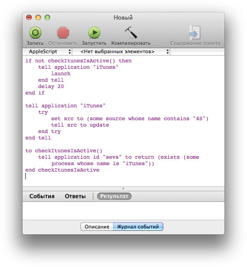Run script with Запустить play icon
The height and width of the screenshot is (267, 247).
(x=94, y=33)
